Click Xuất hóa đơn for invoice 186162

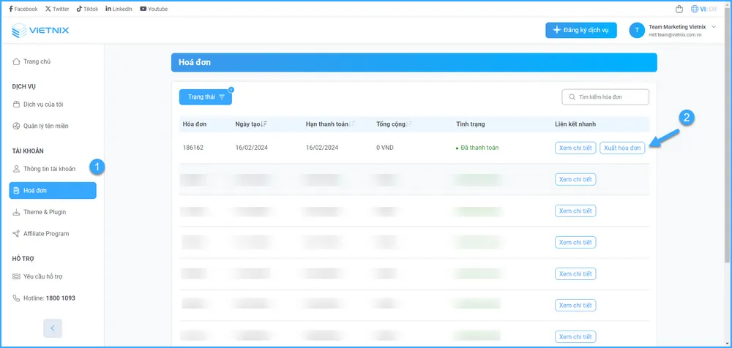coord(622,148)
